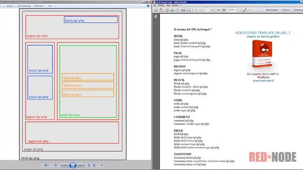Click Posta elettronica in Photo Viewer toolbar
The height and width of the screenshot is (170, 303).
tap(24, 6)
